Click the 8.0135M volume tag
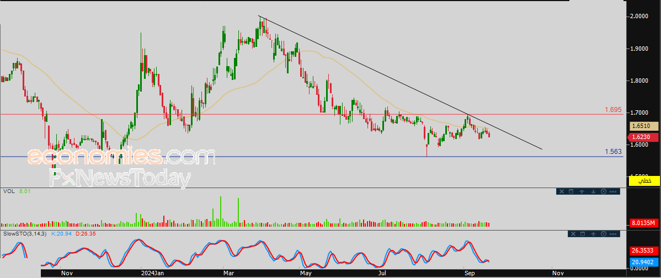 [x=644, y=223]
